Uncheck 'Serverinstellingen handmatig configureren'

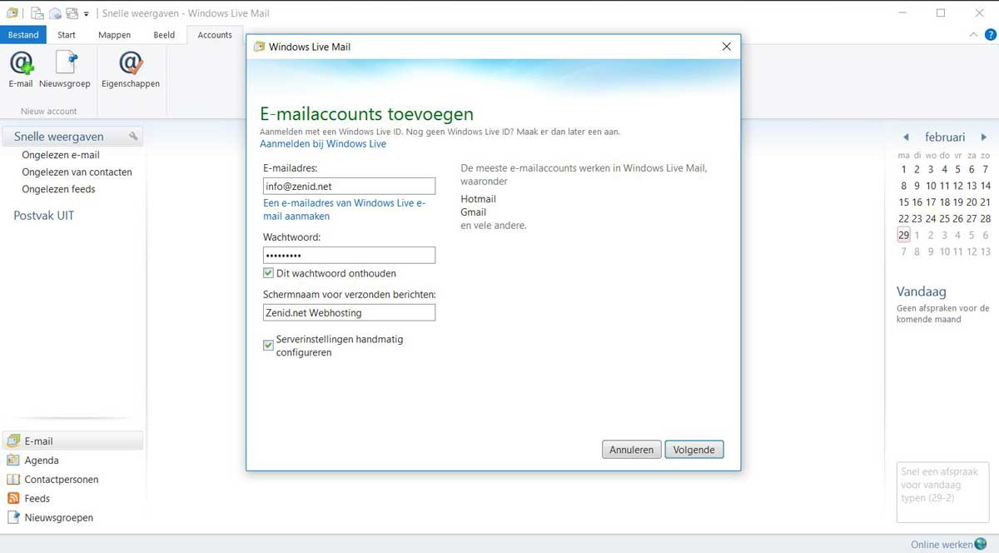(268, 345)
